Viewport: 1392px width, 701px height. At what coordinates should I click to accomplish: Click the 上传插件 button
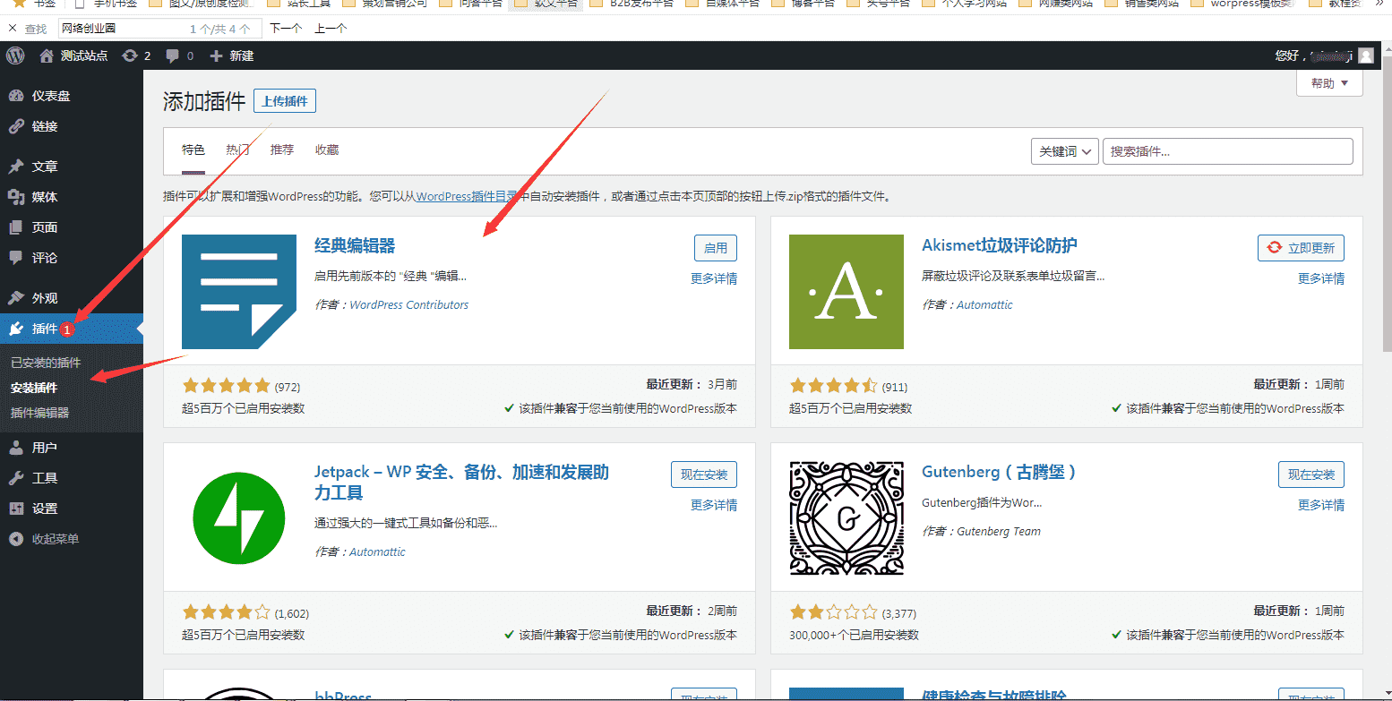tap(285, 101)
